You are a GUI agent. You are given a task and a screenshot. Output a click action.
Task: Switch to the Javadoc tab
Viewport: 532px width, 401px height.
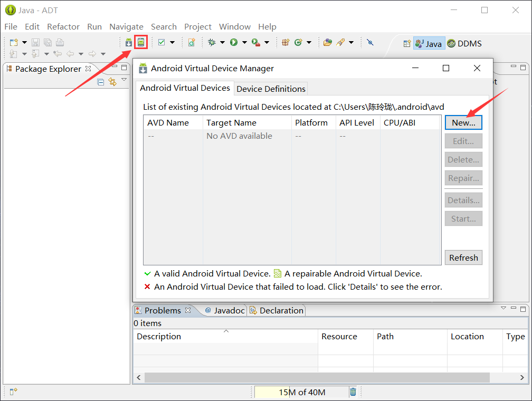coord(225,310)
